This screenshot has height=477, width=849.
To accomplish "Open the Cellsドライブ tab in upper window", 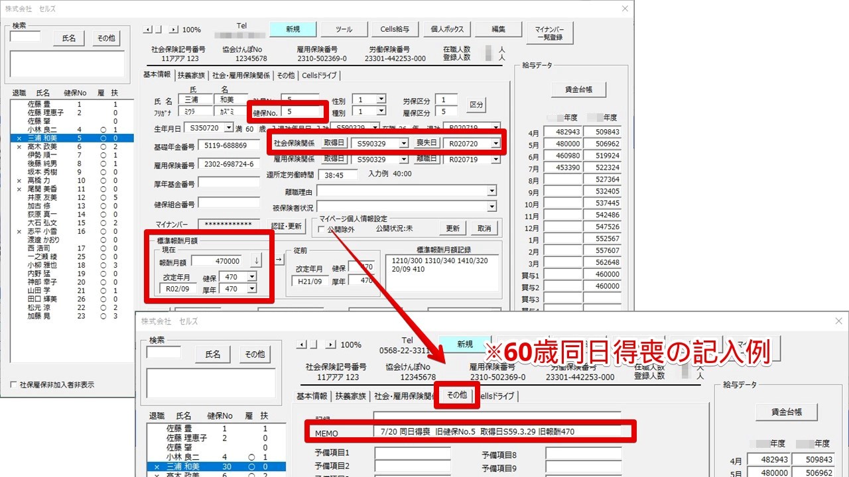I will pyautogui.click(x=320, y=76).
